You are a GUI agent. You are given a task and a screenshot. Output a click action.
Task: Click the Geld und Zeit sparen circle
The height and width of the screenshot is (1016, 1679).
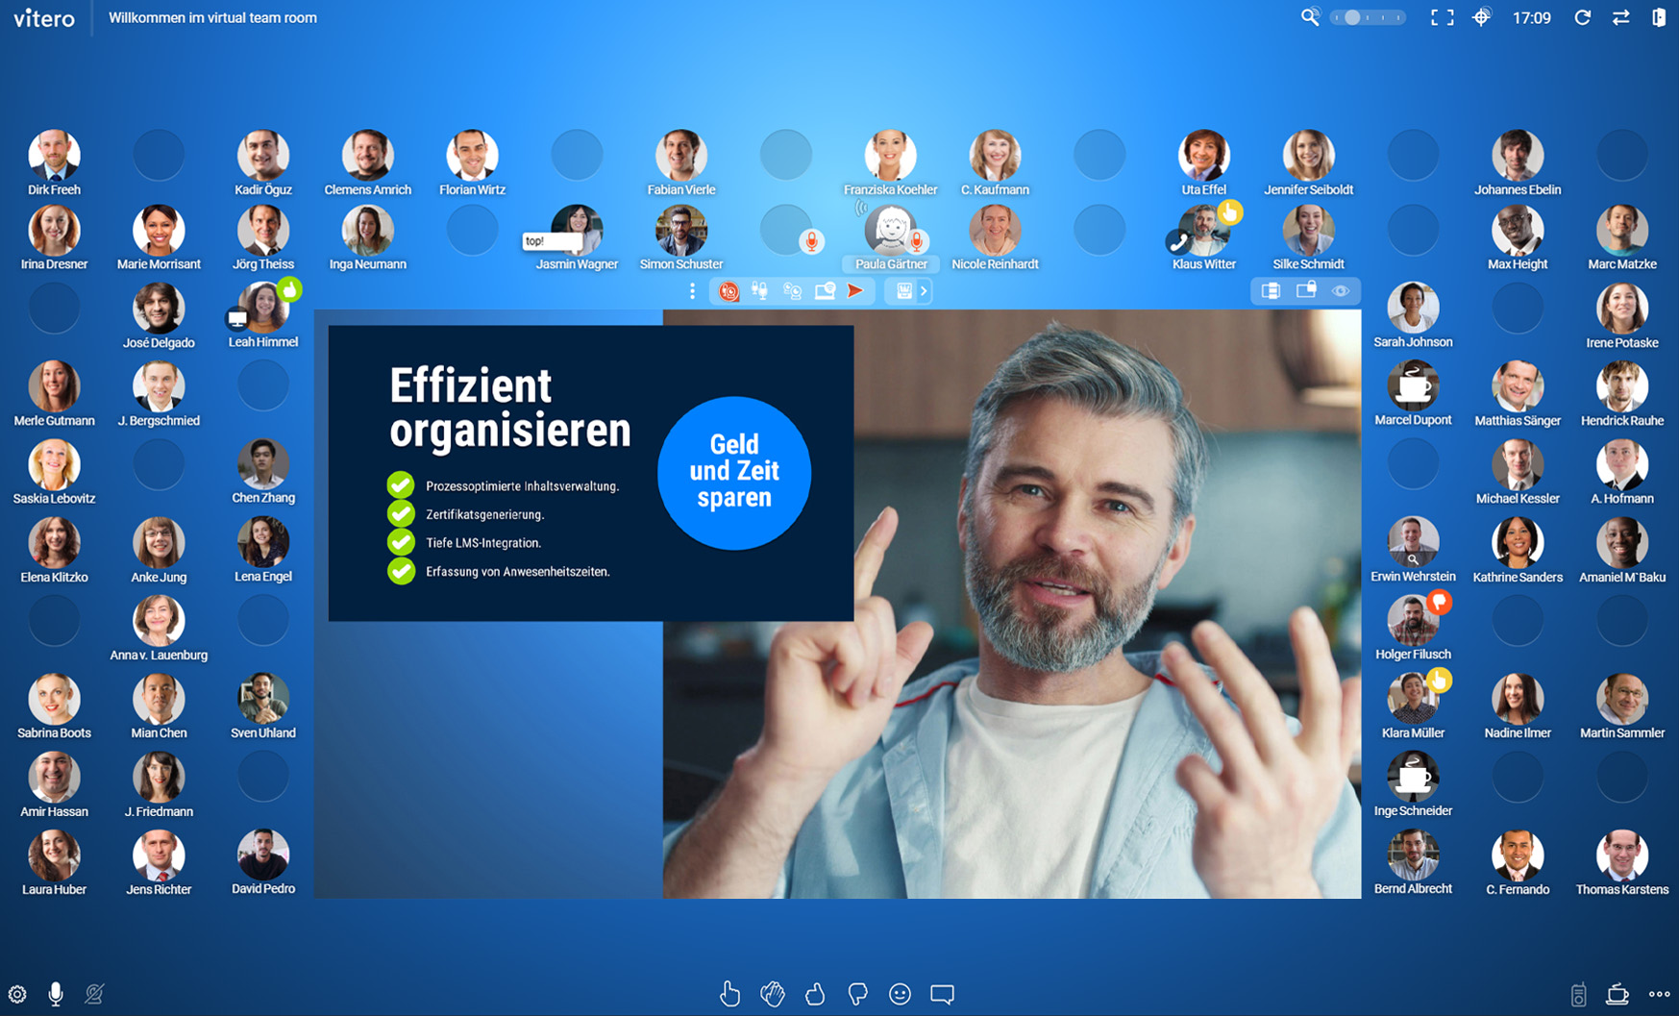tap(734, 472)
